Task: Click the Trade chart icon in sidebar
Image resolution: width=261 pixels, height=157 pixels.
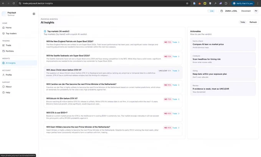Action: pos(3,45)
